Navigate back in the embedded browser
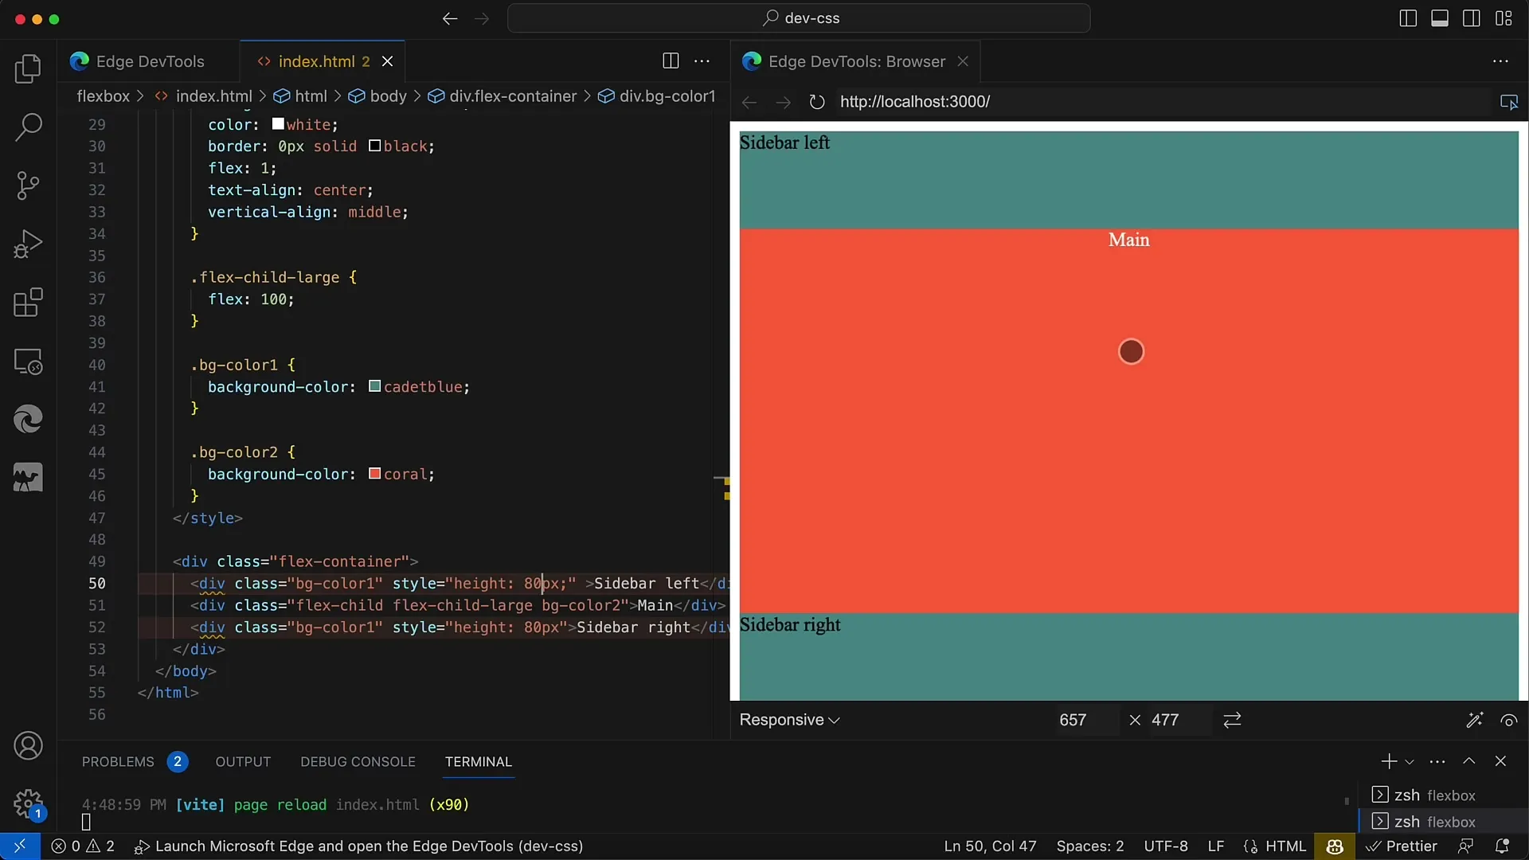1529x860 pixels. (749, 102)
